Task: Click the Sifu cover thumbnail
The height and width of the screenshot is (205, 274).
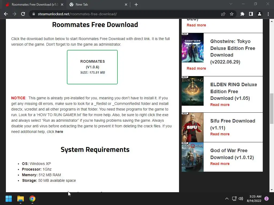Action: (x=193, y=127)
